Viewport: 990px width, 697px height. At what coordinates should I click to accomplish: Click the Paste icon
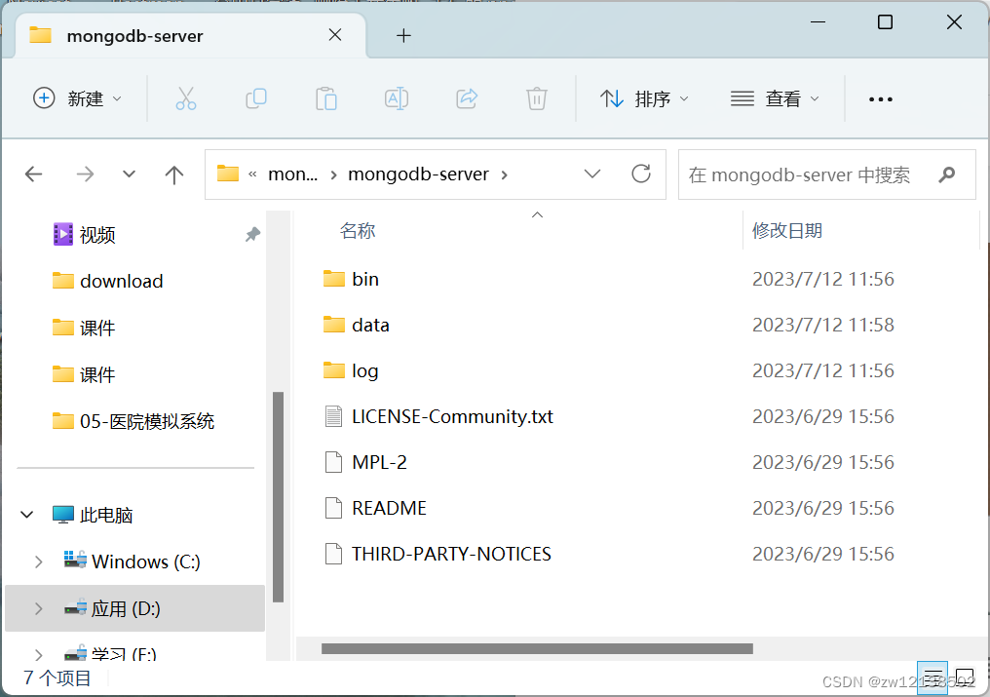[326, 98]
